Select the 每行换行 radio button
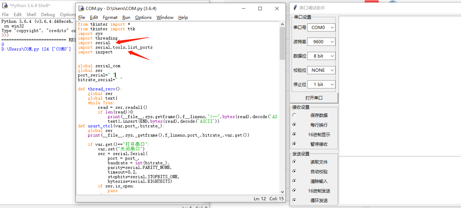Viewport: 461px width, 208px height. tap(294, 125)
